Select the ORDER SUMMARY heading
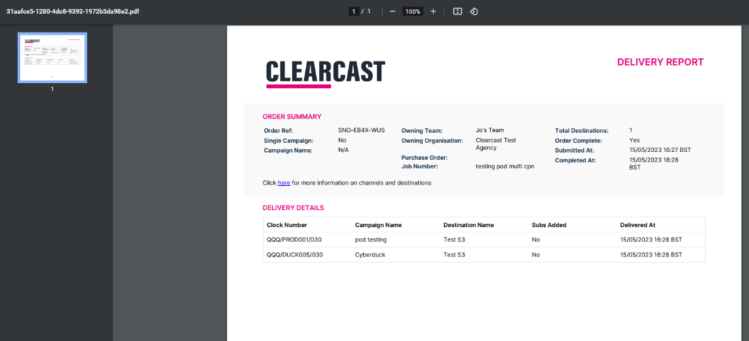The image size is (749, 341). (x=292, y=117)
